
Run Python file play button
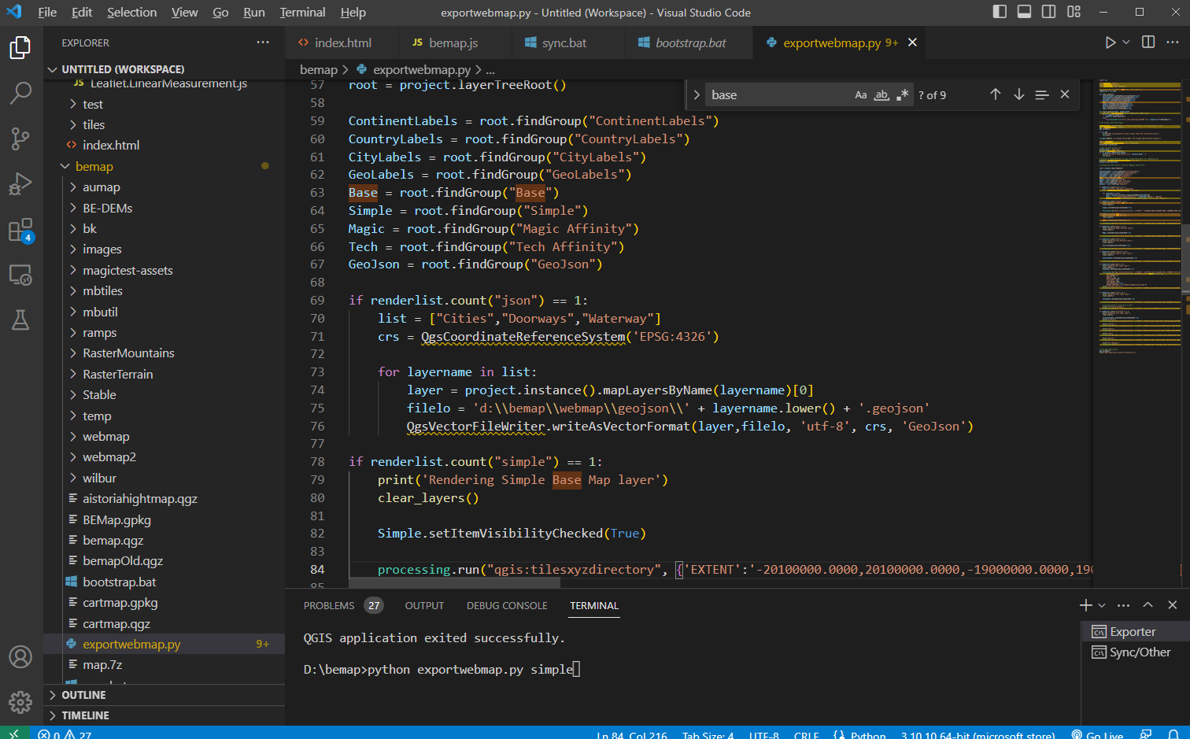pyautogui.click(x=1110, y=42)
